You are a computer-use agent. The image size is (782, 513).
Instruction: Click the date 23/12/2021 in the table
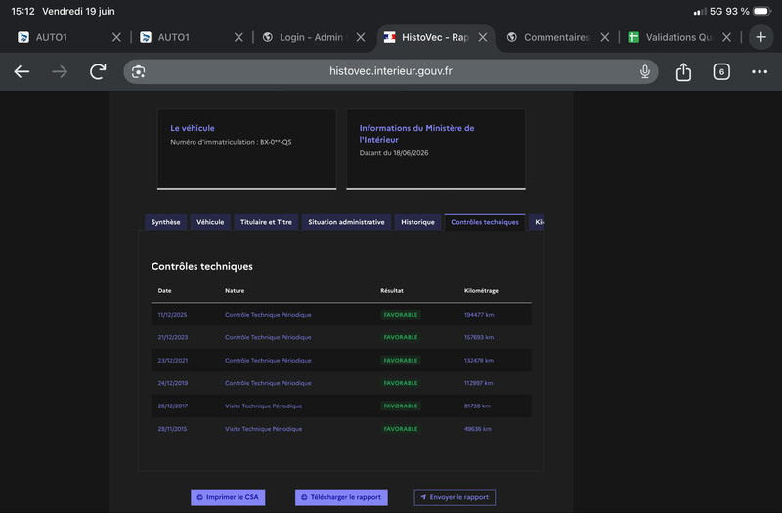173,361
